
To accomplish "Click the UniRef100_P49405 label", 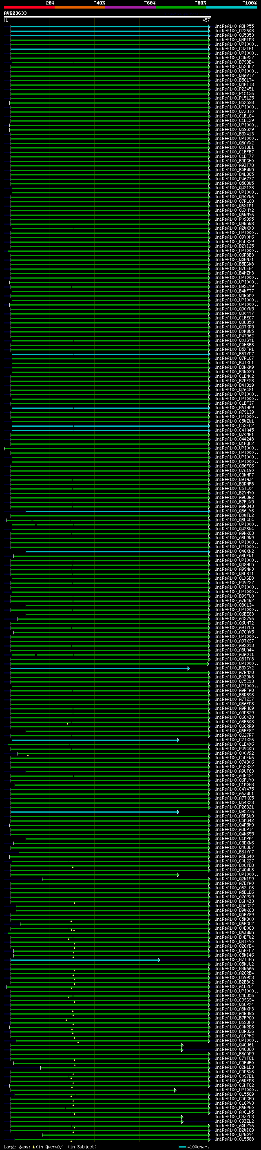I will click(234, 749).
